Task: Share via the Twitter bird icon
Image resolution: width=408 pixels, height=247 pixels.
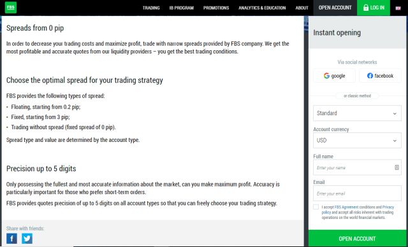Action: pos(27,239)
